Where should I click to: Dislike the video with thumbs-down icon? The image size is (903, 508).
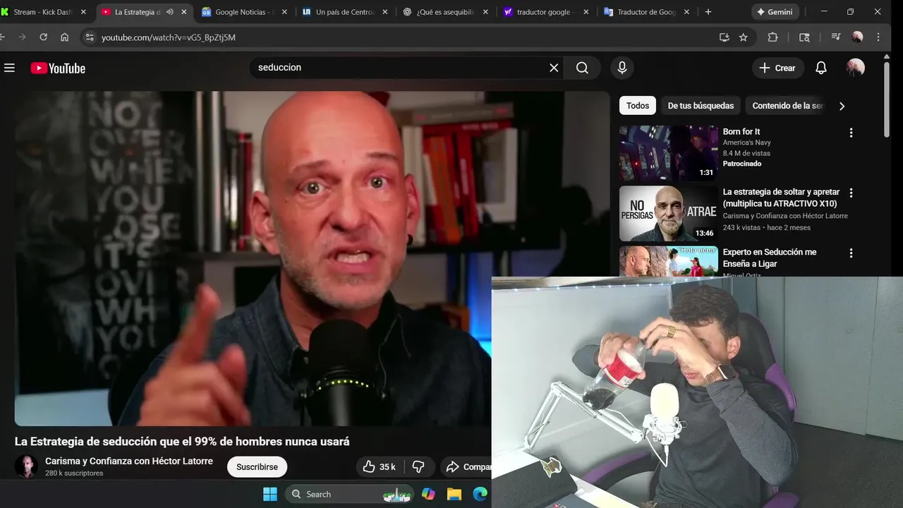coord(418,466)
